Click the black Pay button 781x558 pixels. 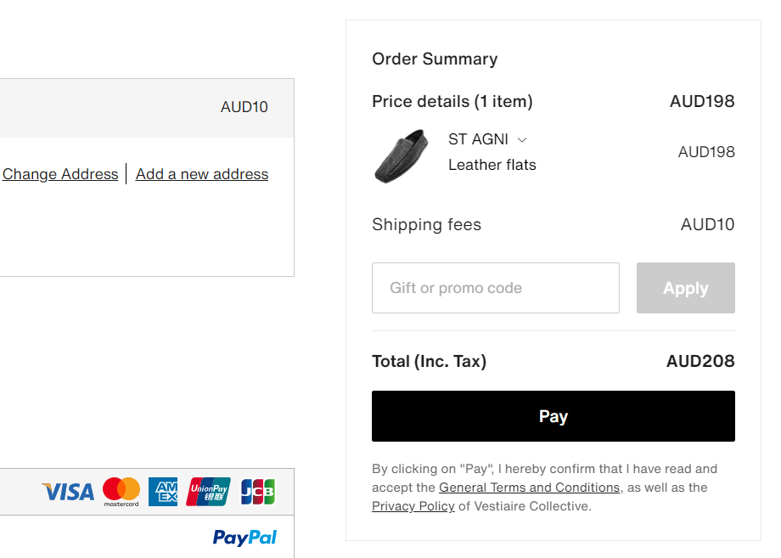click(x=553, y=416)
